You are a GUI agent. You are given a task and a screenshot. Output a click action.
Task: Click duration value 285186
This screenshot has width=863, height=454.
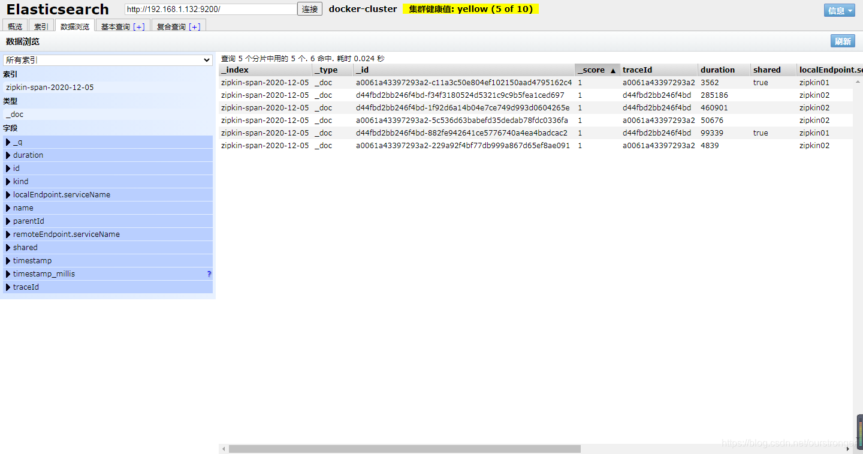coord(714,95)
